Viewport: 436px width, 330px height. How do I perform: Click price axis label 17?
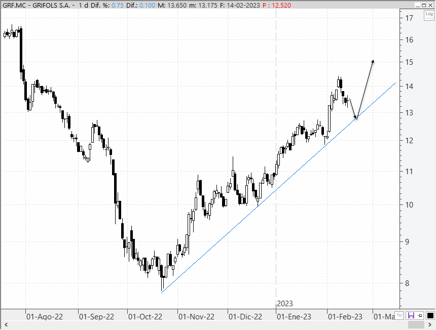click(409, 18)
